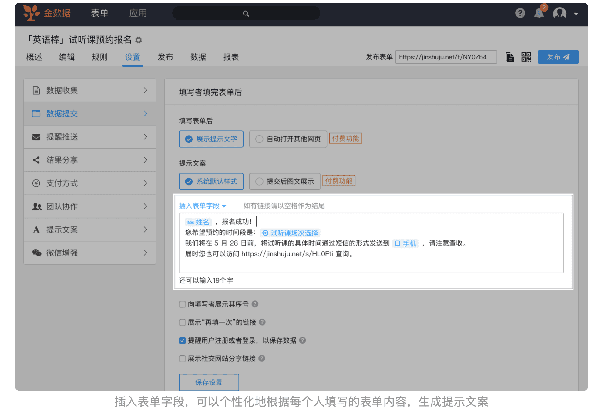The height and width of the screenshot is (419, 615).
Task: Show the QR code icon
Action: pyautogui.click(x=526, y=57)
